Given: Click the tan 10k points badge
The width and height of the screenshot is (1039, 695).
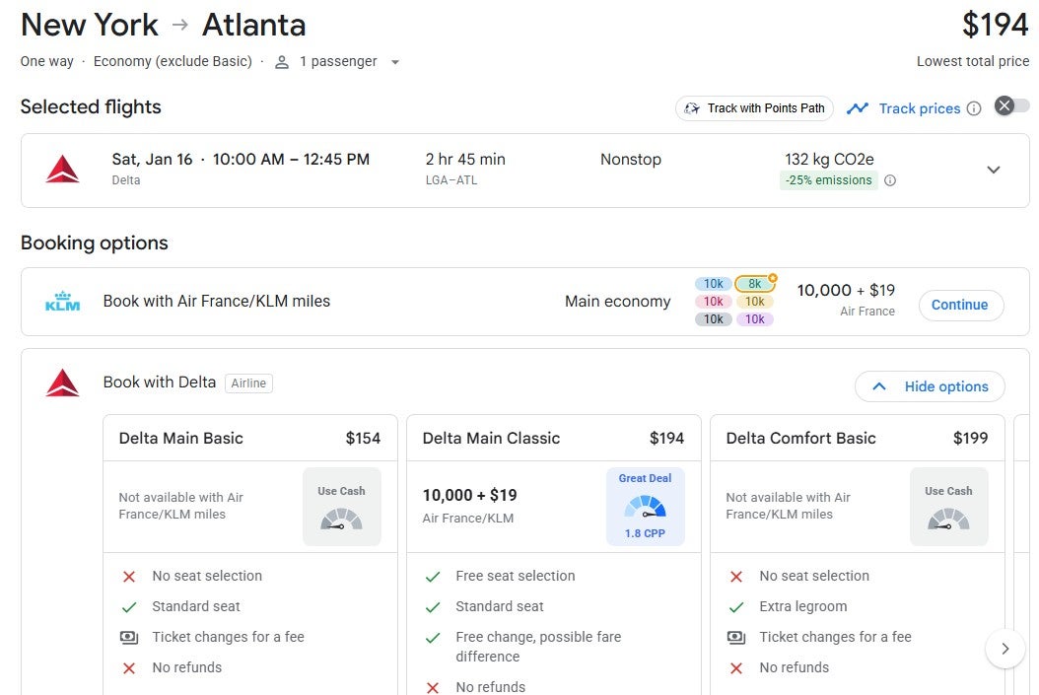Looking at the screenshot, I should 755,302.
